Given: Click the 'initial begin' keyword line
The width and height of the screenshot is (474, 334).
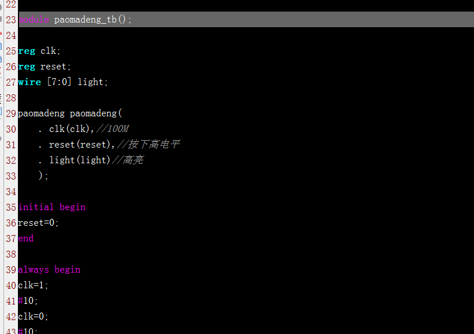Looking at the screenshot, I should pos(51,207).
